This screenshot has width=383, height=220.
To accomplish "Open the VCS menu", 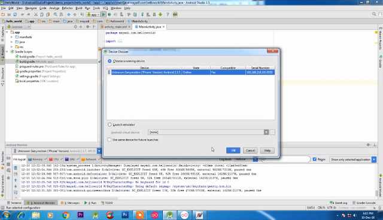I will pyautogui.click(x=105, y=8).
